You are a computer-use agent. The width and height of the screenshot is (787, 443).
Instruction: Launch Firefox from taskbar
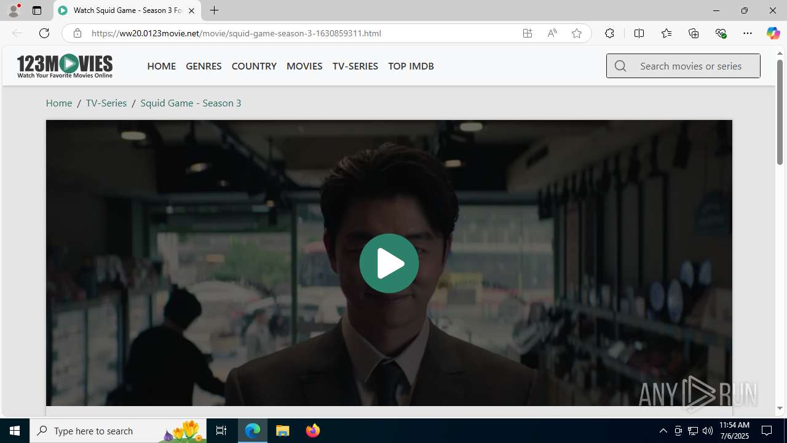click(x=313, y=431)
